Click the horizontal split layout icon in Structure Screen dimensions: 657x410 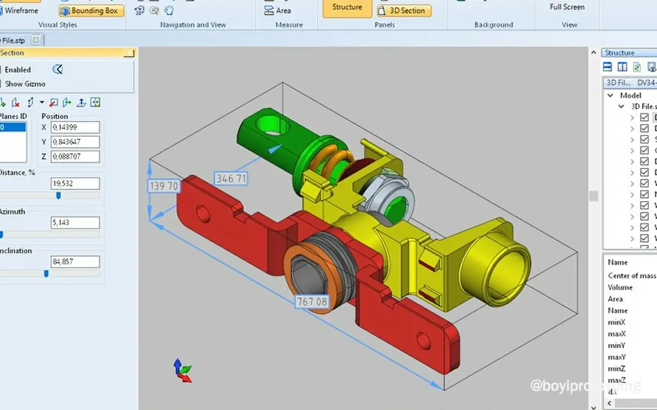607,67
